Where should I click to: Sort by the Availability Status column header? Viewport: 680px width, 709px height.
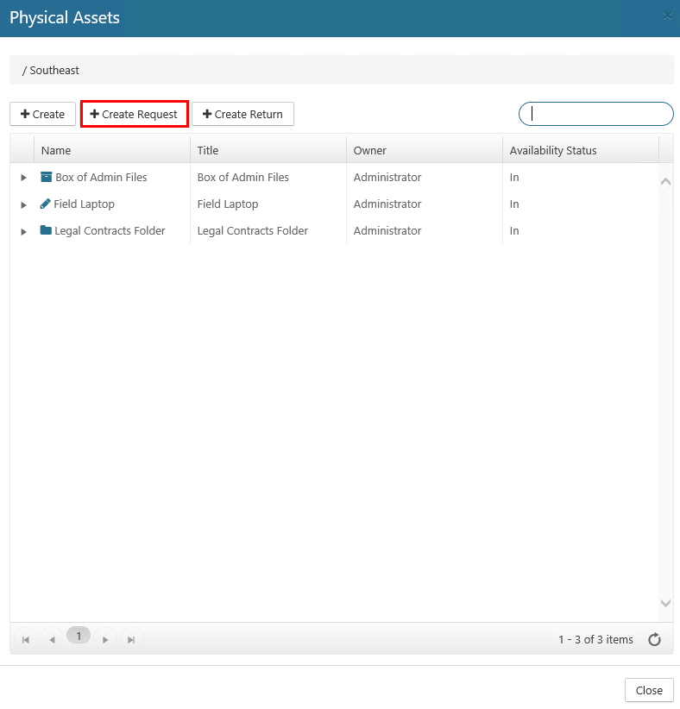[552, 150]
